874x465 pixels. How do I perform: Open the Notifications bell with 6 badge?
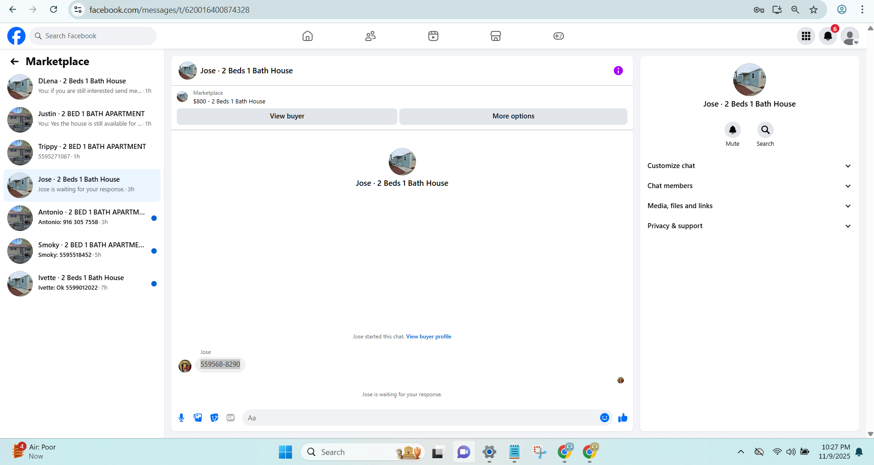828,36
